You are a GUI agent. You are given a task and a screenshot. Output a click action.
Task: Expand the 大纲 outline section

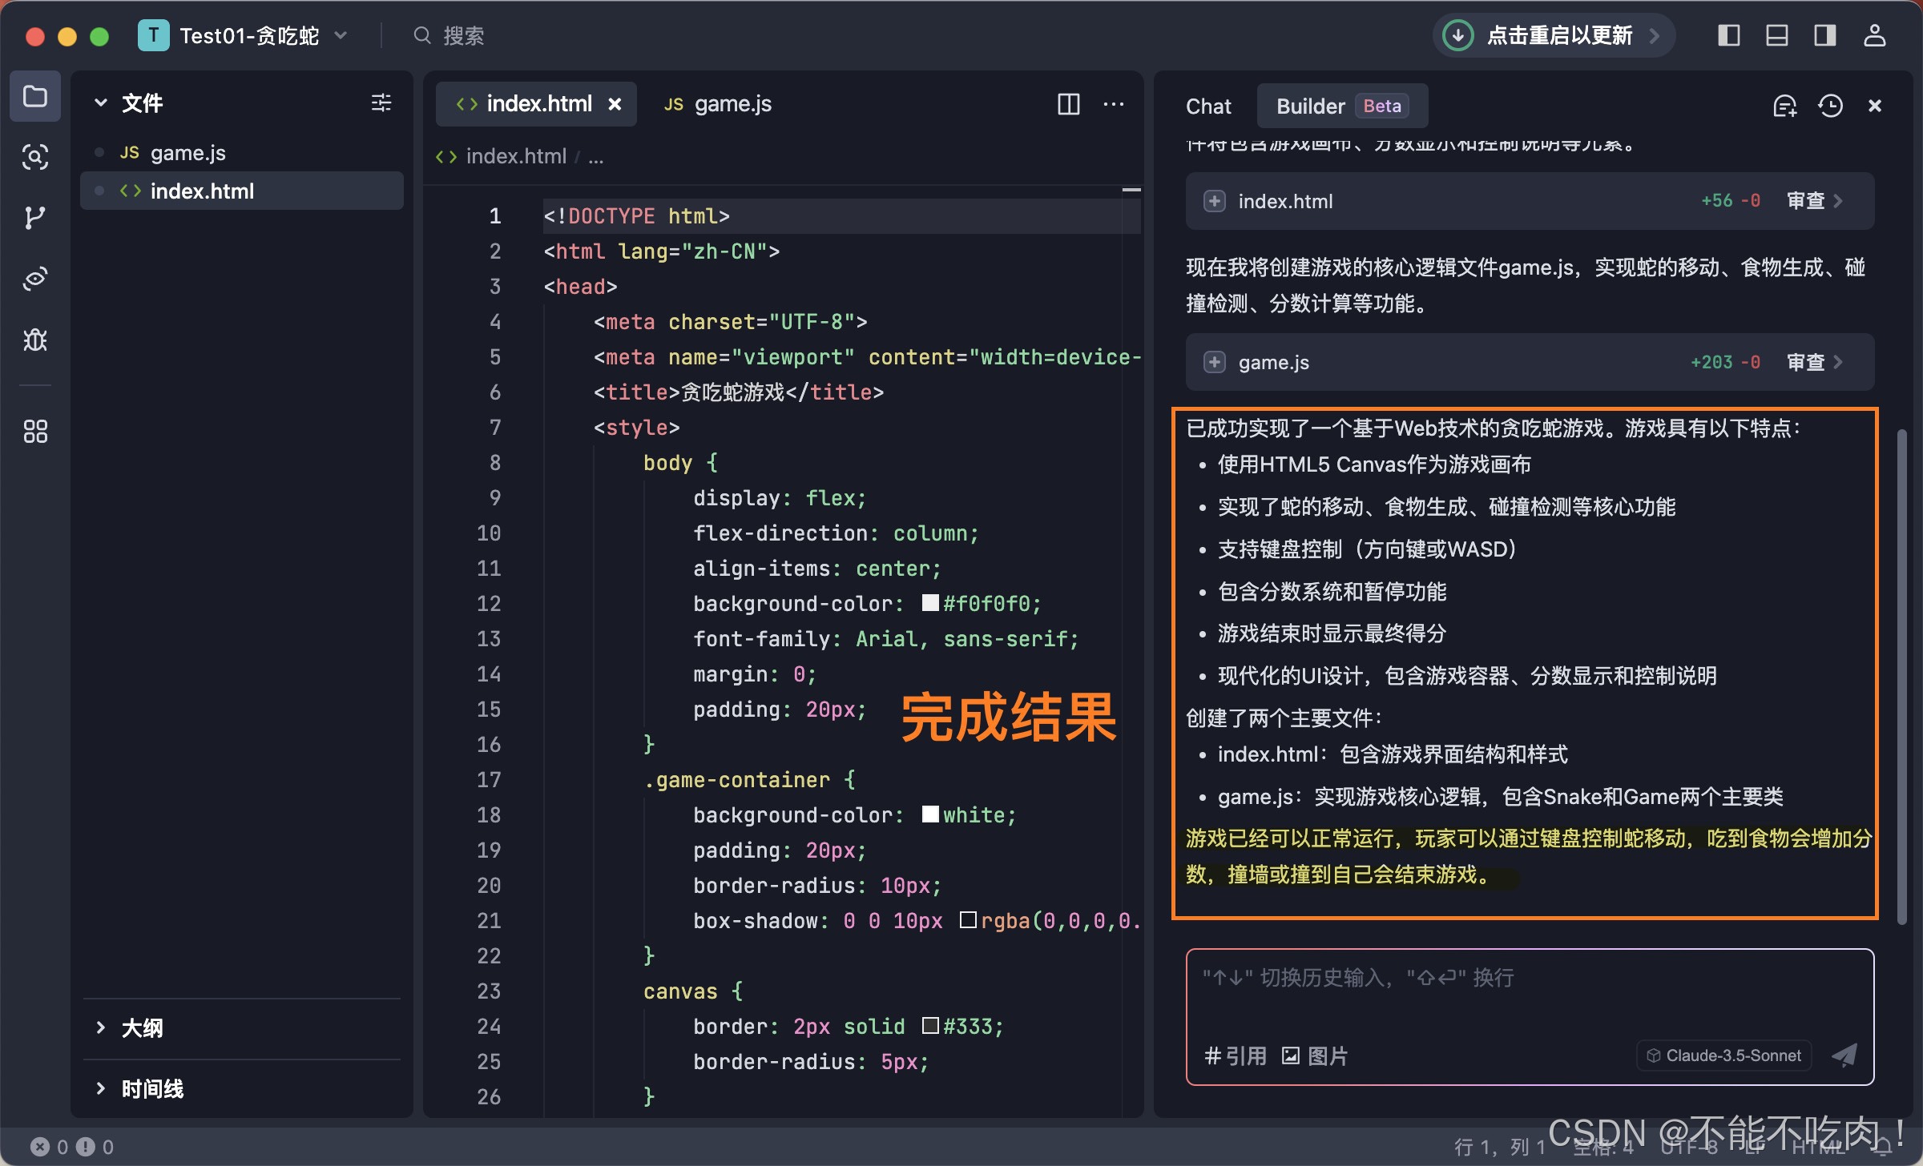[101, 1027]
